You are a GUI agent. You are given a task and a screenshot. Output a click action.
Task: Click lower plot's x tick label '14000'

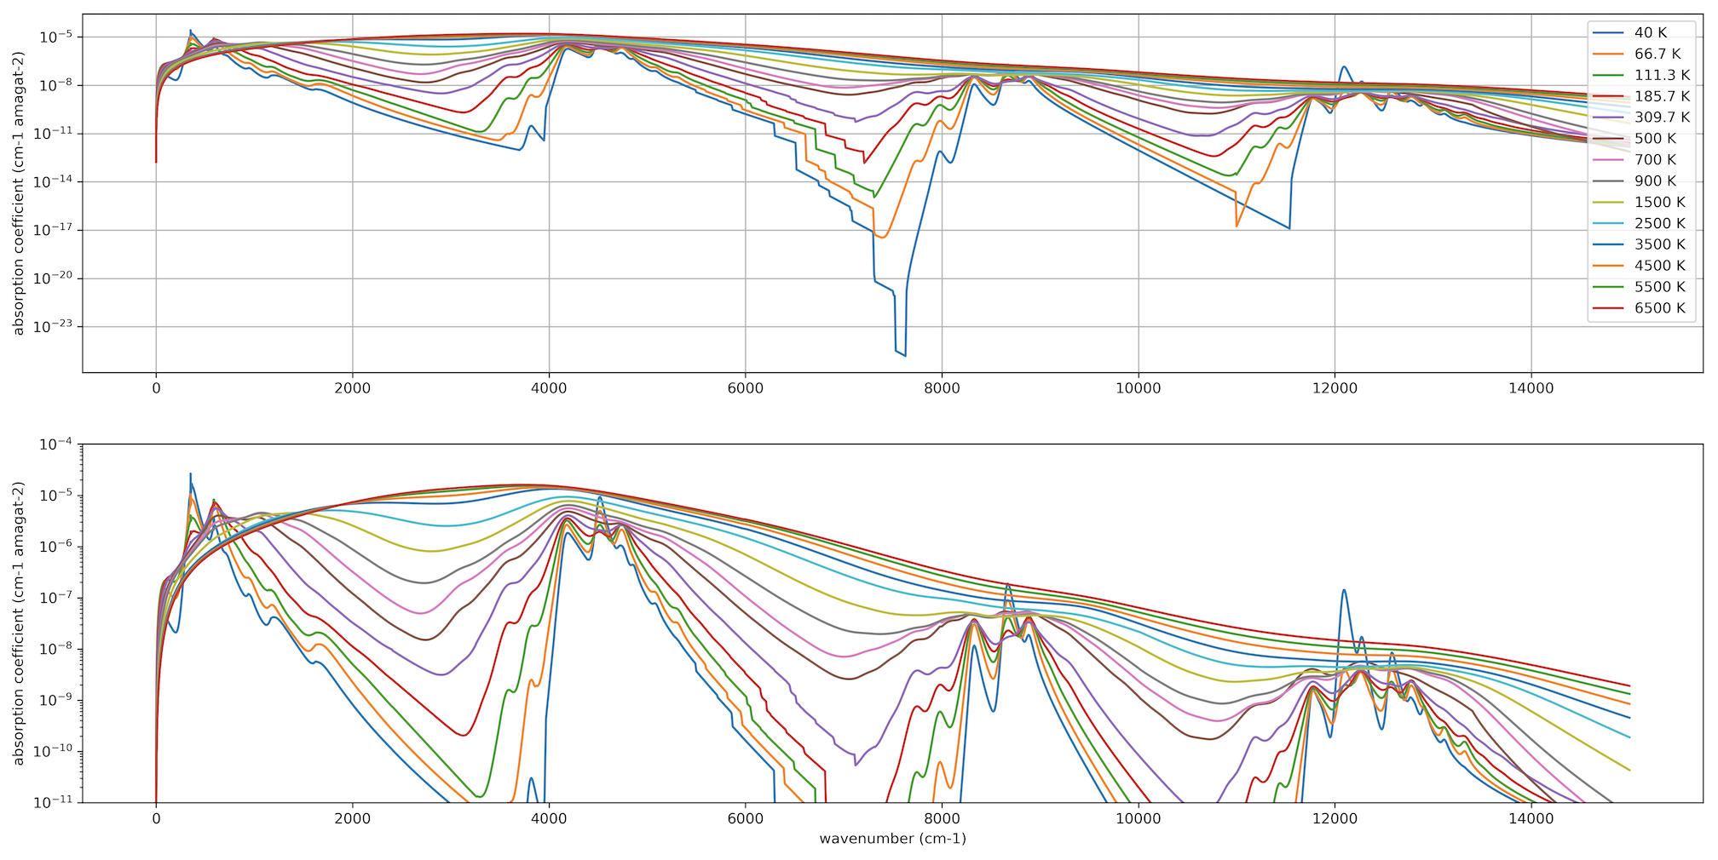coord(1531,819)
